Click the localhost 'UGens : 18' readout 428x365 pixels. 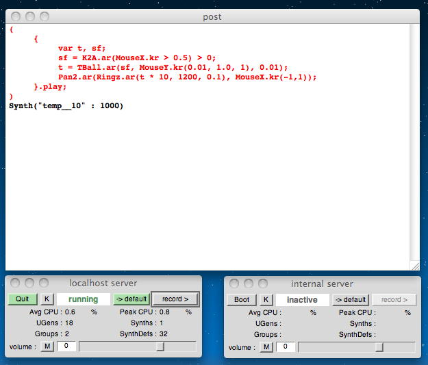tap(55, 323)
